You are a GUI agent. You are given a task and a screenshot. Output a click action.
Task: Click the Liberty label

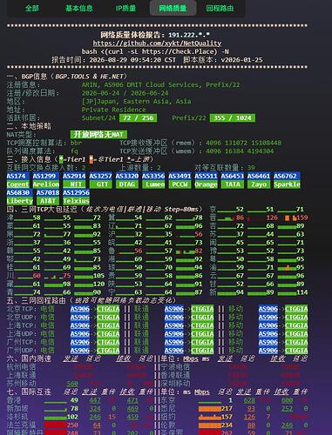(x=19, y=201)
